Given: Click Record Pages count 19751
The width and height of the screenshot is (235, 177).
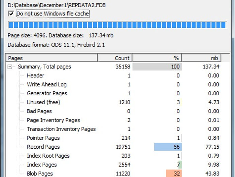Looking at the screenshot, I should click(123, 147).
